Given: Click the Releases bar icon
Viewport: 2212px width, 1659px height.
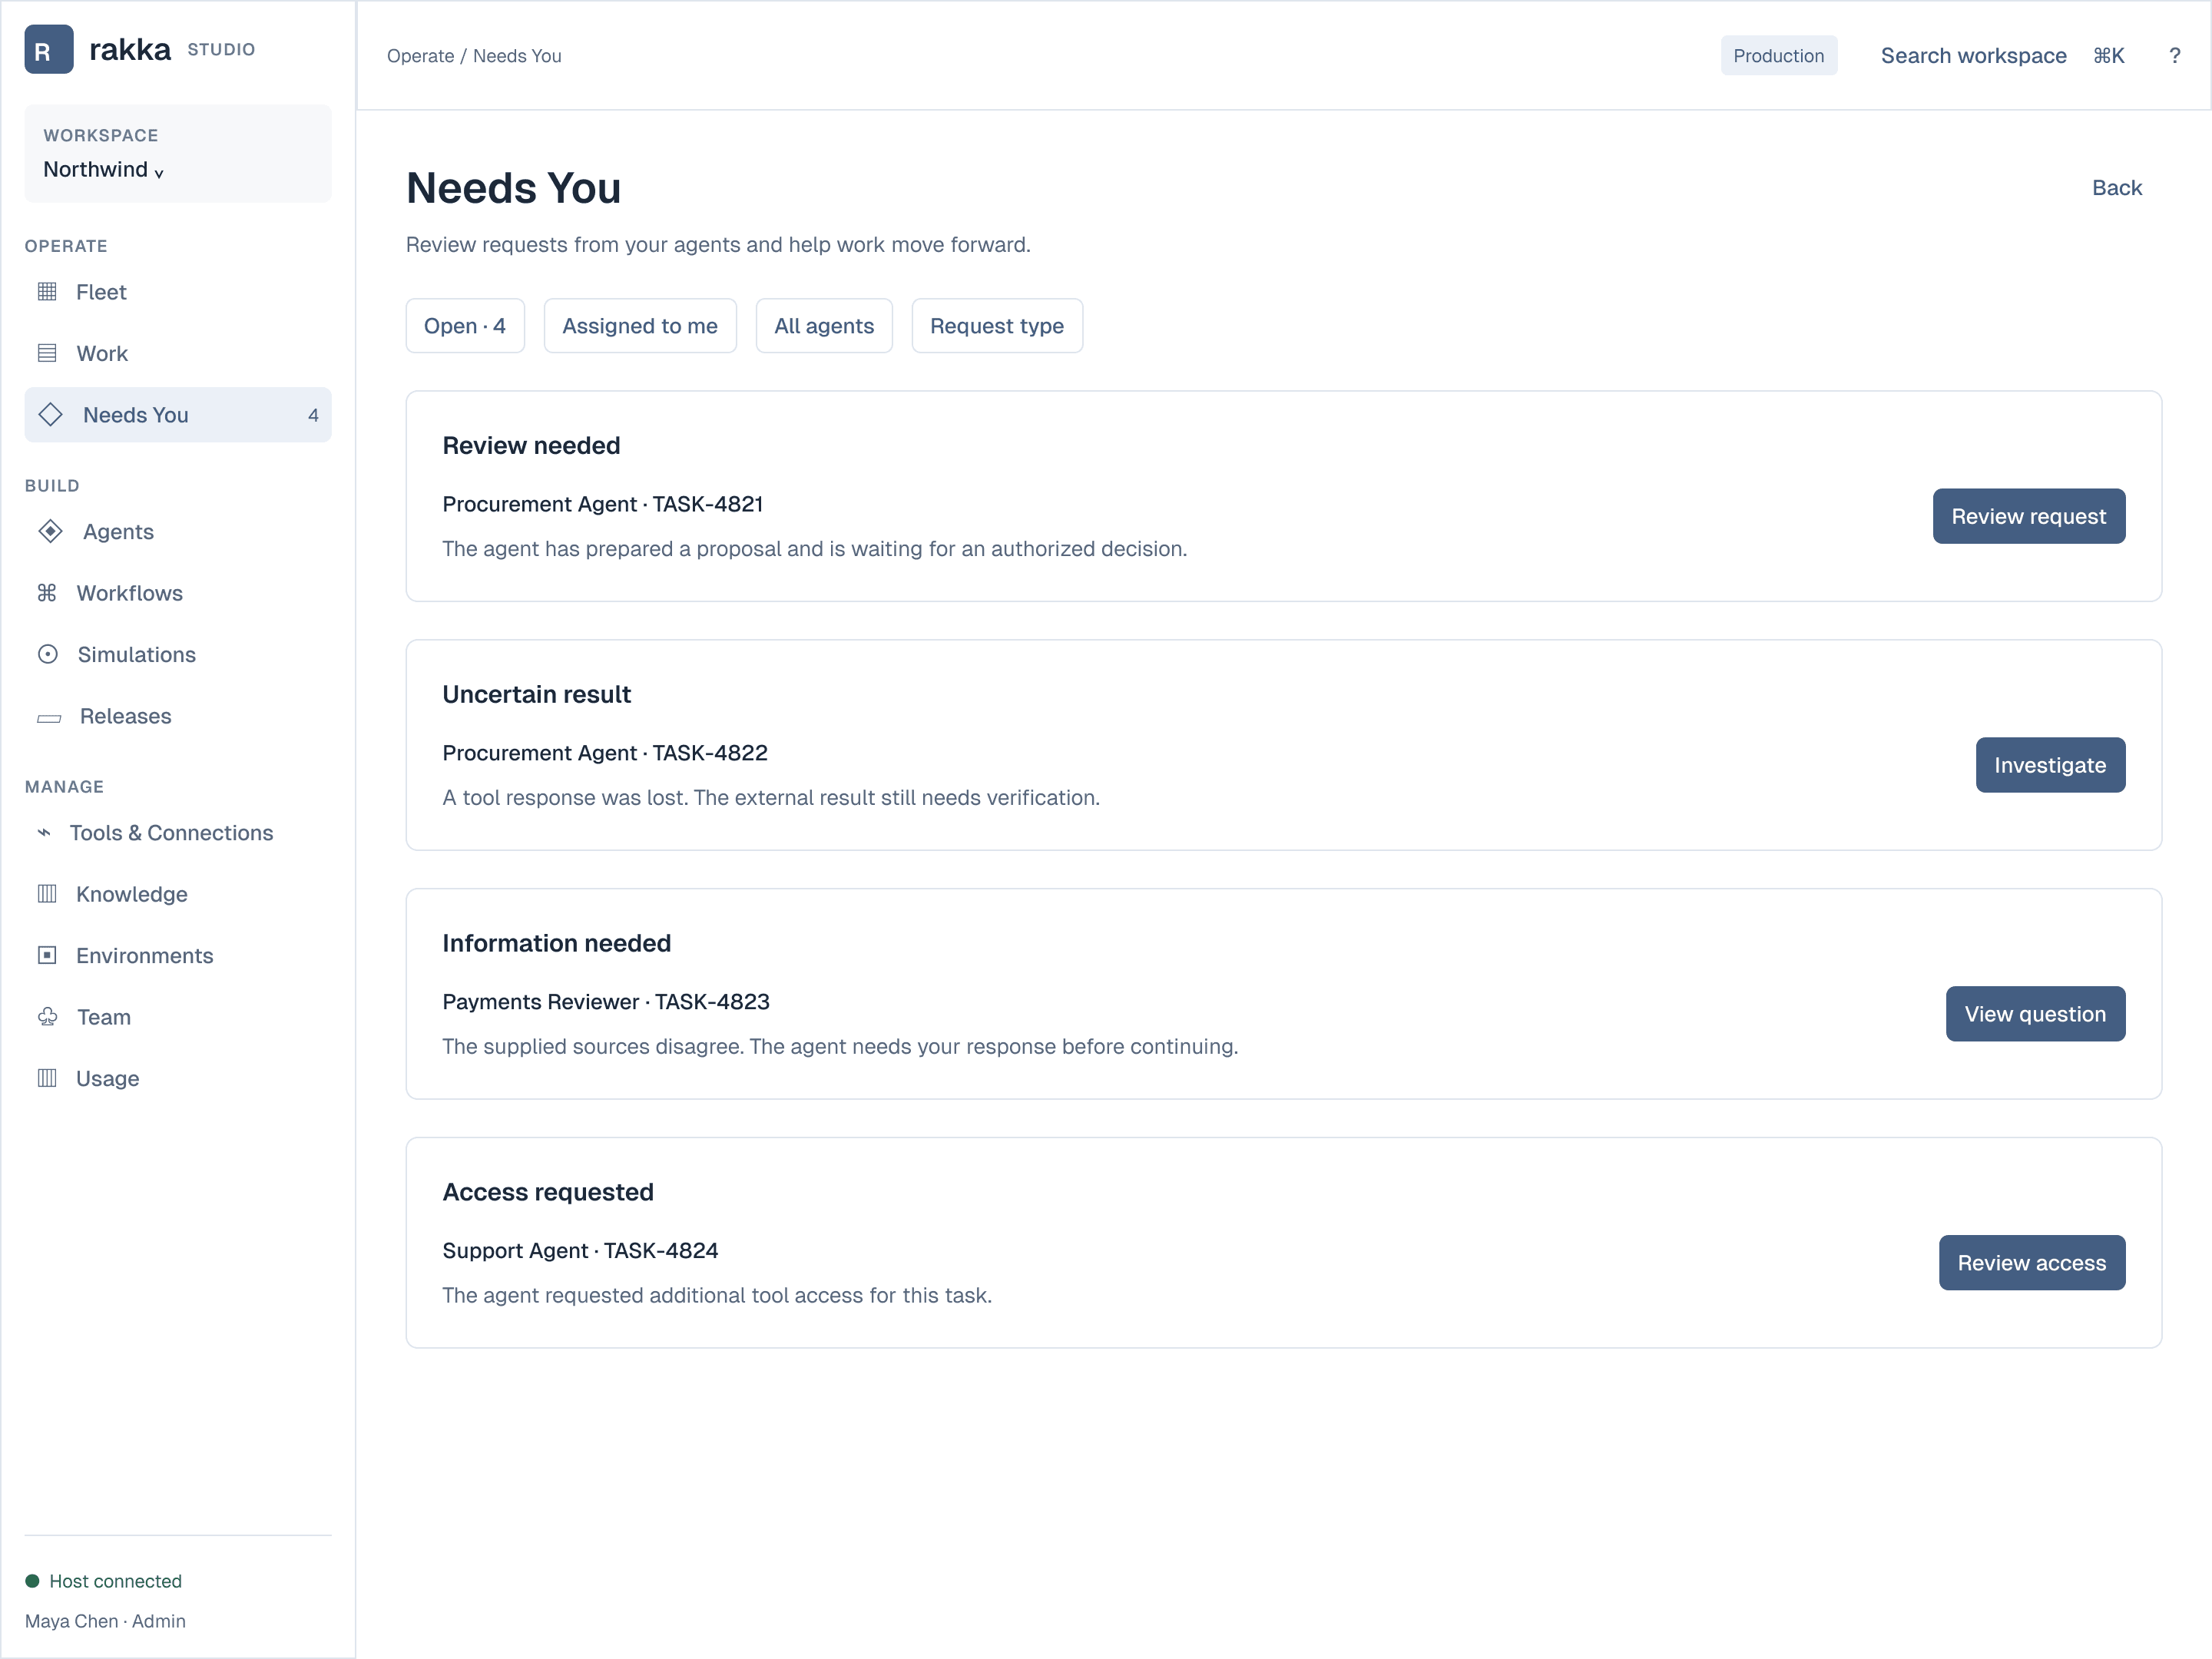Looking at the screenshot, I should (49, 718).
